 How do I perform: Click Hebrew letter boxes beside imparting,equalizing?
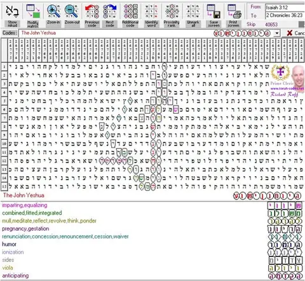point(285,205)
